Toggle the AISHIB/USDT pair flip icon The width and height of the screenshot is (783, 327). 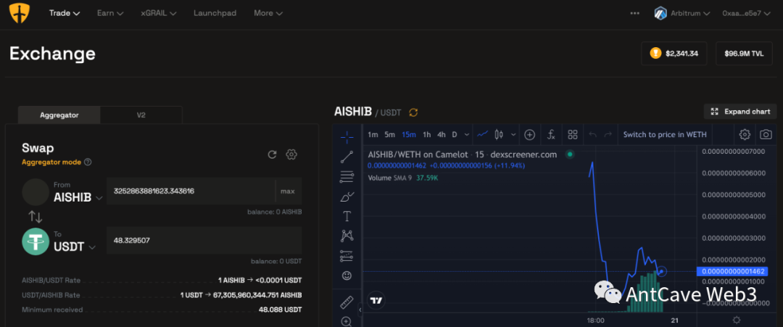(413, 112)
